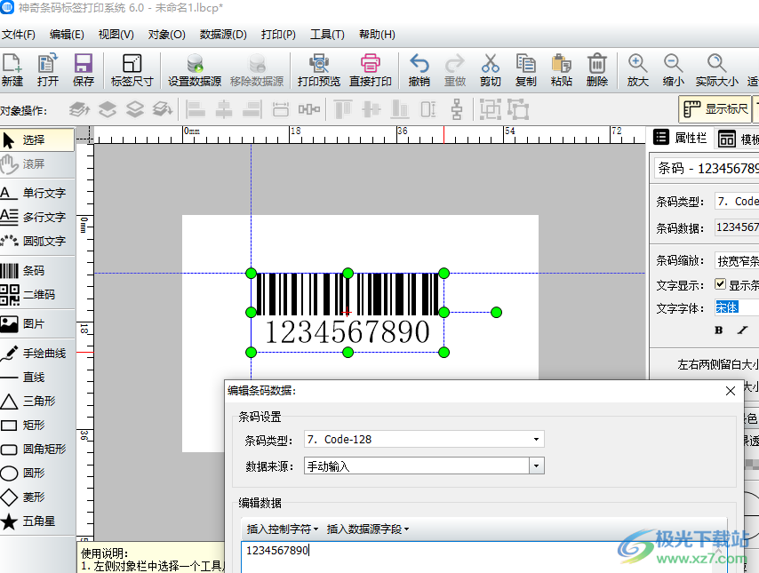This screenshot has height=573, width=759.
Task: Click the 撤销 undo icon
Action: [x=419, y=69]
